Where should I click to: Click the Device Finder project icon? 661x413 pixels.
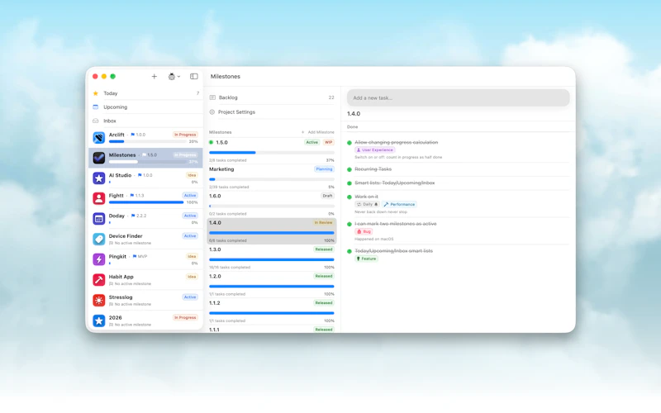pos(99,239)
